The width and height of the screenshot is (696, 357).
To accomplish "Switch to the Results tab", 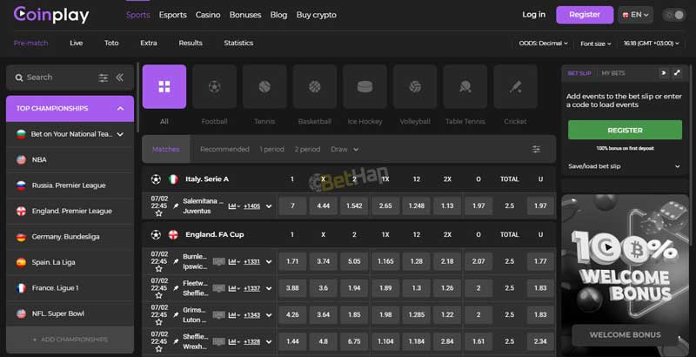I will [x=191, y=43].
